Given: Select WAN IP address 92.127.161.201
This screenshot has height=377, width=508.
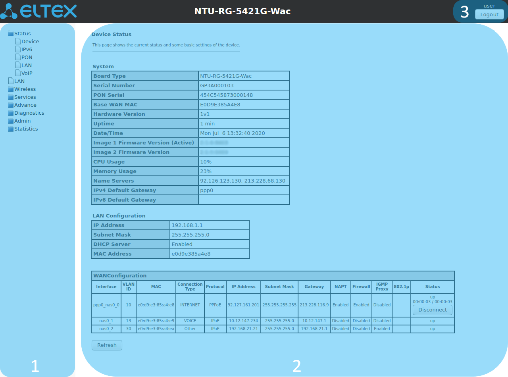Looking at the screenshot, I should click(x=243, y=305).
